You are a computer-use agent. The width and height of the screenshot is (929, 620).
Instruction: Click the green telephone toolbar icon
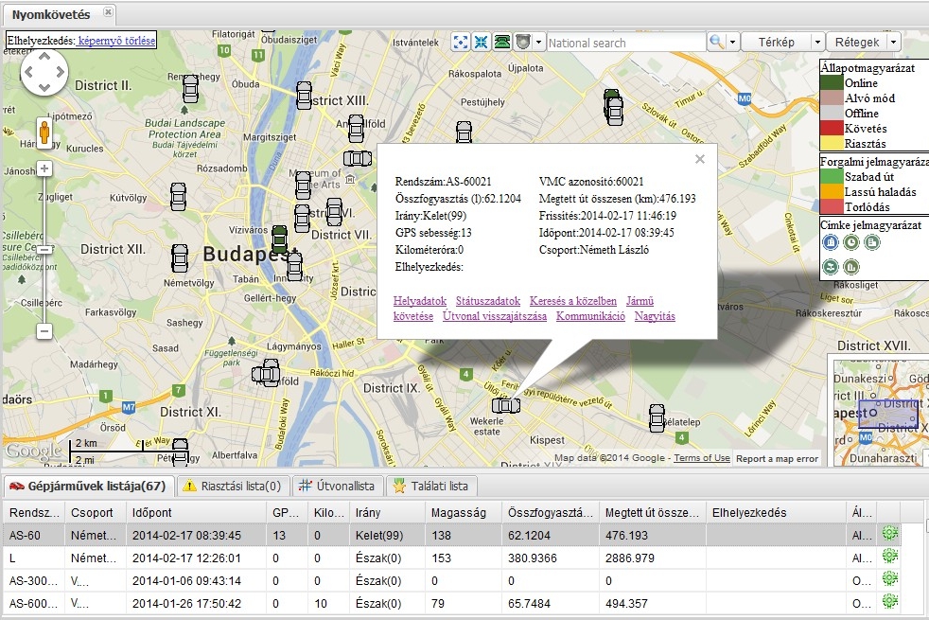(502, 43)
